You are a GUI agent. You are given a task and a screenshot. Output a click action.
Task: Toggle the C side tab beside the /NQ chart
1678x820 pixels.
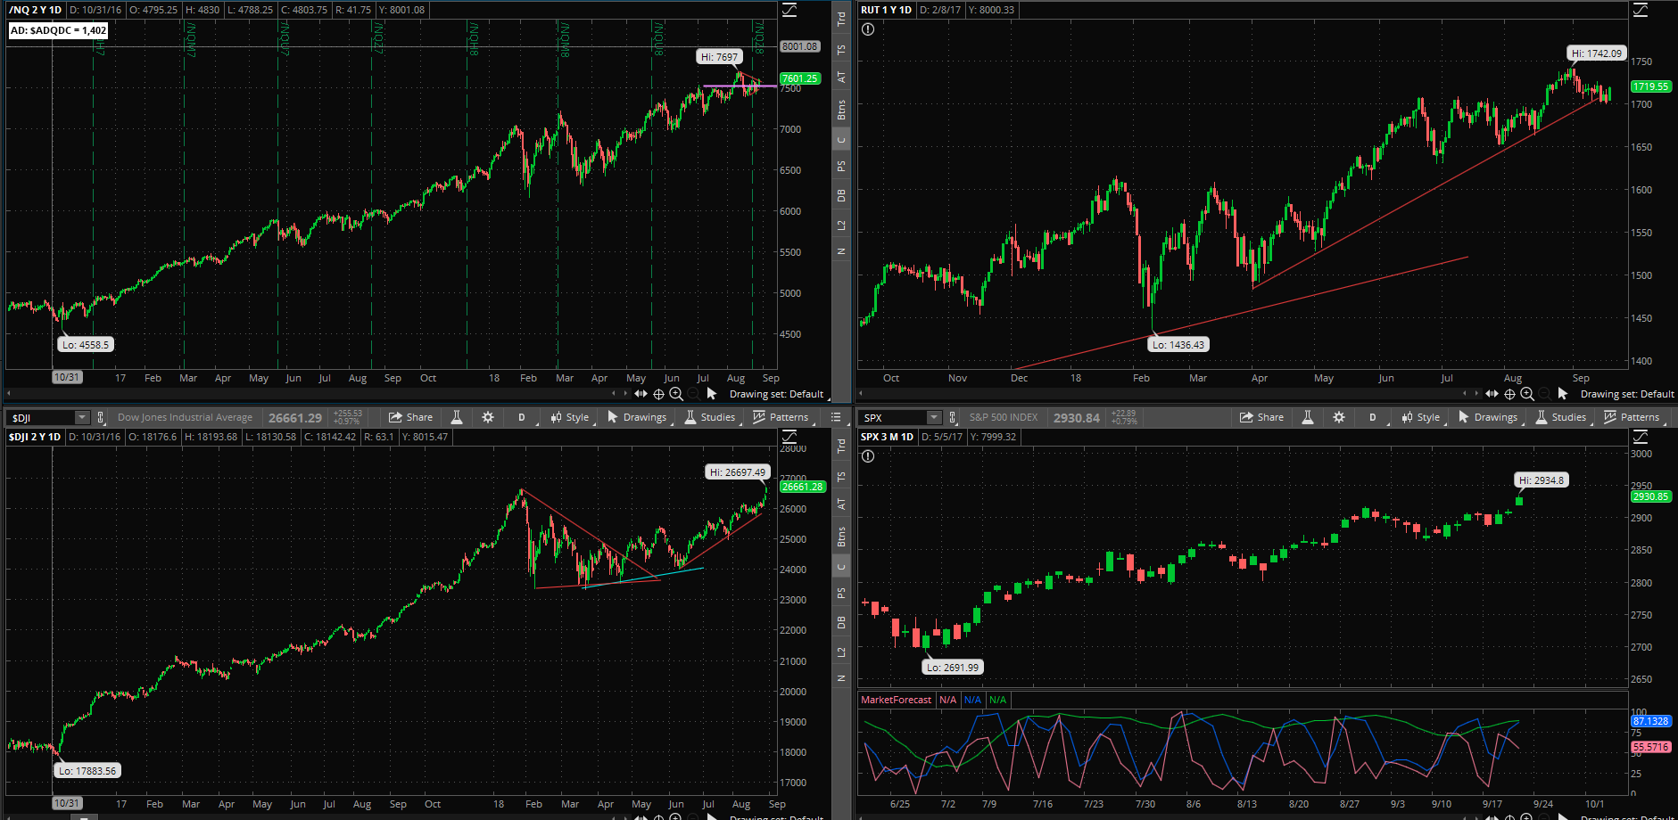click(x=841, y=140)
